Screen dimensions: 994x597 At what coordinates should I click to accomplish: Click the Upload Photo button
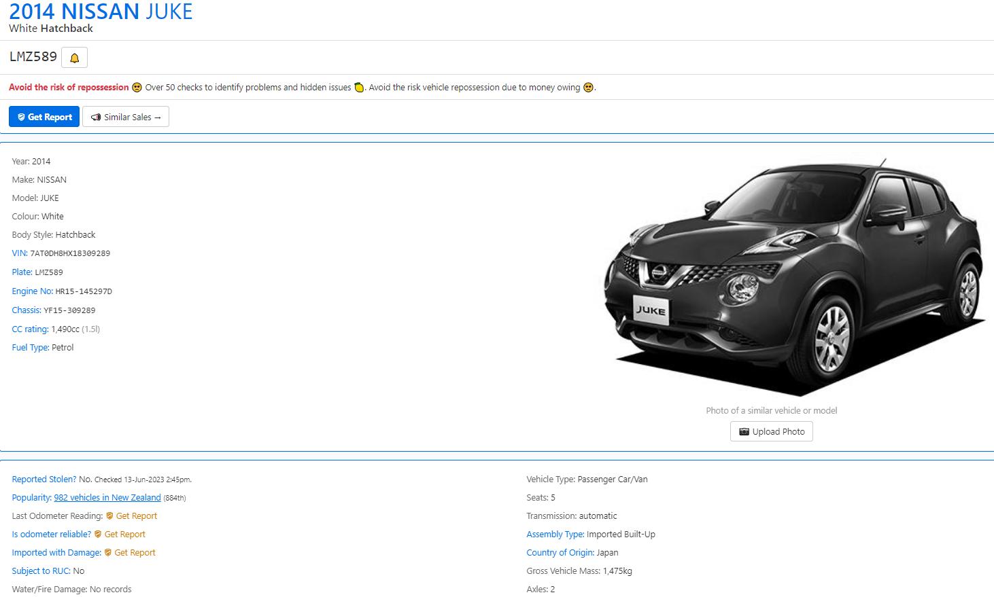point(771,432)
